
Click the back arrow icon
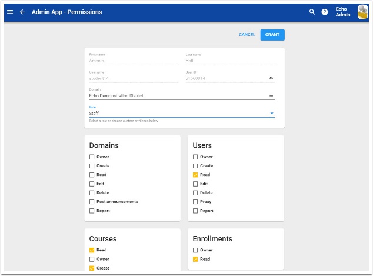22,12
